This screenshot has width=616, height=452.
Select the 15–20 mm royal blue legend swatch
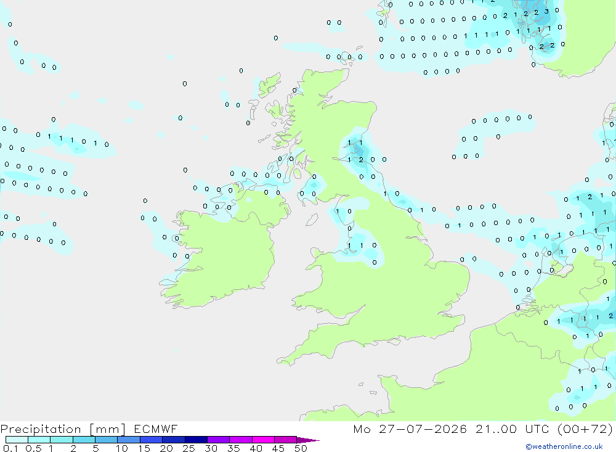pyautogui.click(x=151, y=440)
